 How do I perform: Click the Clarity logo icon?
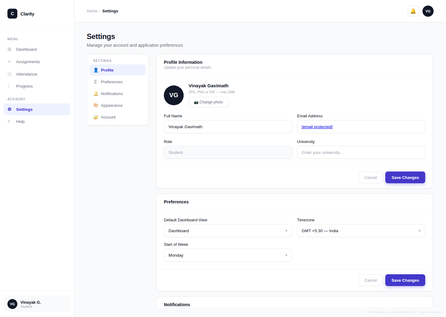pyautogui.click(x=12, y=14)
